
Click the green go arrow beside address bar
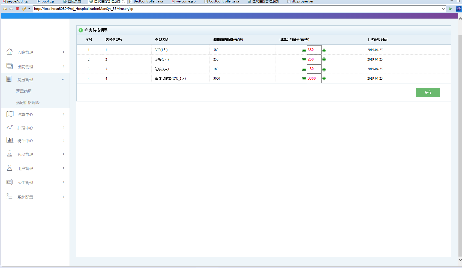pos(450,9)
